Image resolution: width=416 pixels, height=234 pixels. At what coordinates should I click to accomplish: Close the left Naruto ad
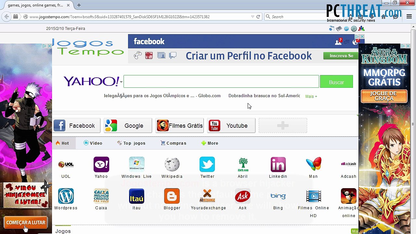(49, 46)
